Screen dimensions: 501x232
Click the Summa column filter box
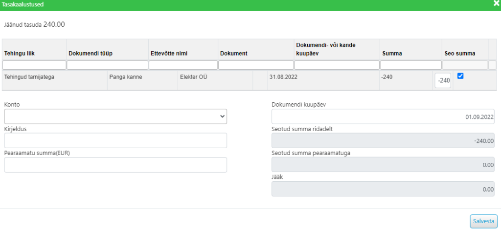coord(411,65)
